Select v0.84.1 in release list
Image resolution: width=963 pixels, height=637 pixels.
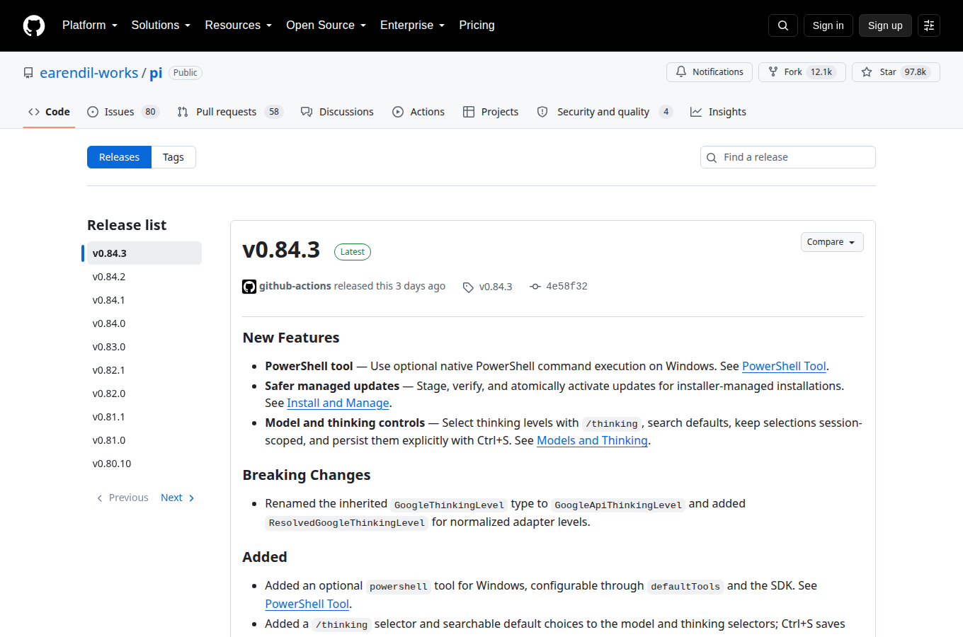pyautogui.click(x=144, y=300)
